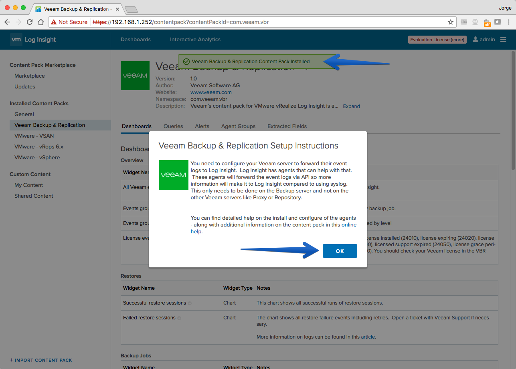Click the Restores section heading

[x=131, y=276]
